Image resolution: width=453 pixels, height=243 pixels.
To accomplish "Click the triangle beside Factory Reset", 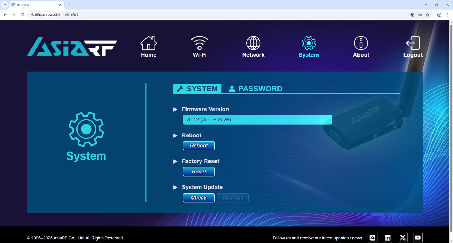I will [x=176, y=161].
